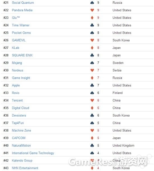Open the Digital Cloud company link
154x171 pixels.
(20, 108)
